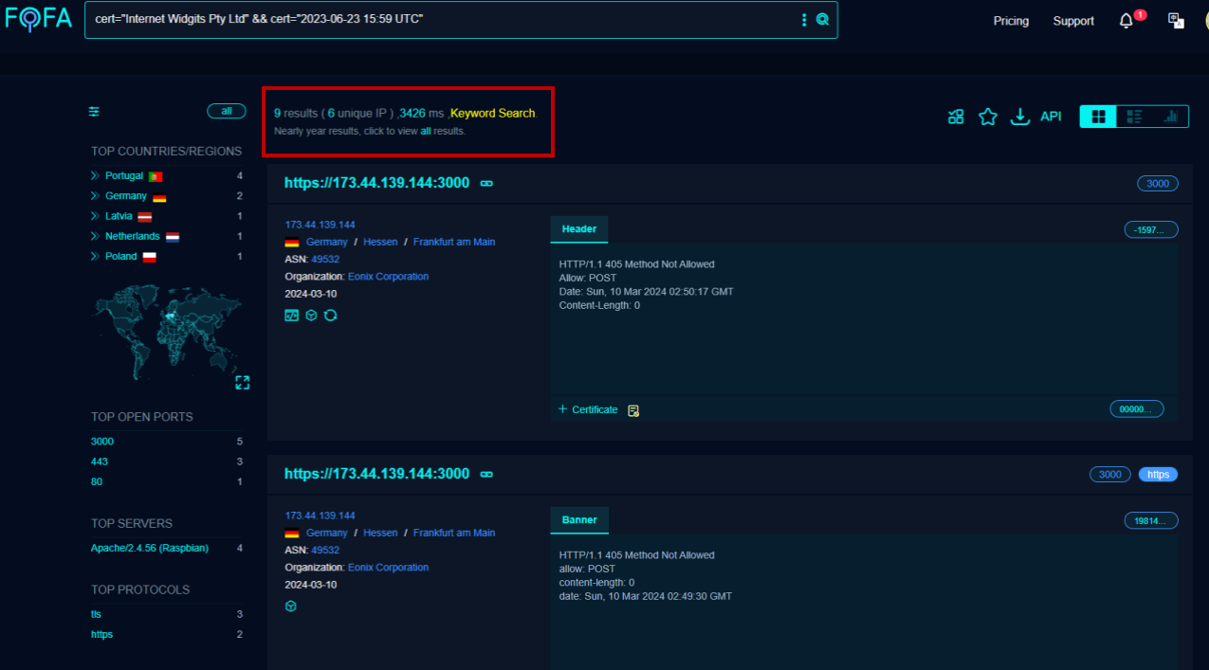This screenshot has height=670, width=1209.
Task: Expand the Certificate section
Action: (x=588, y=409)
